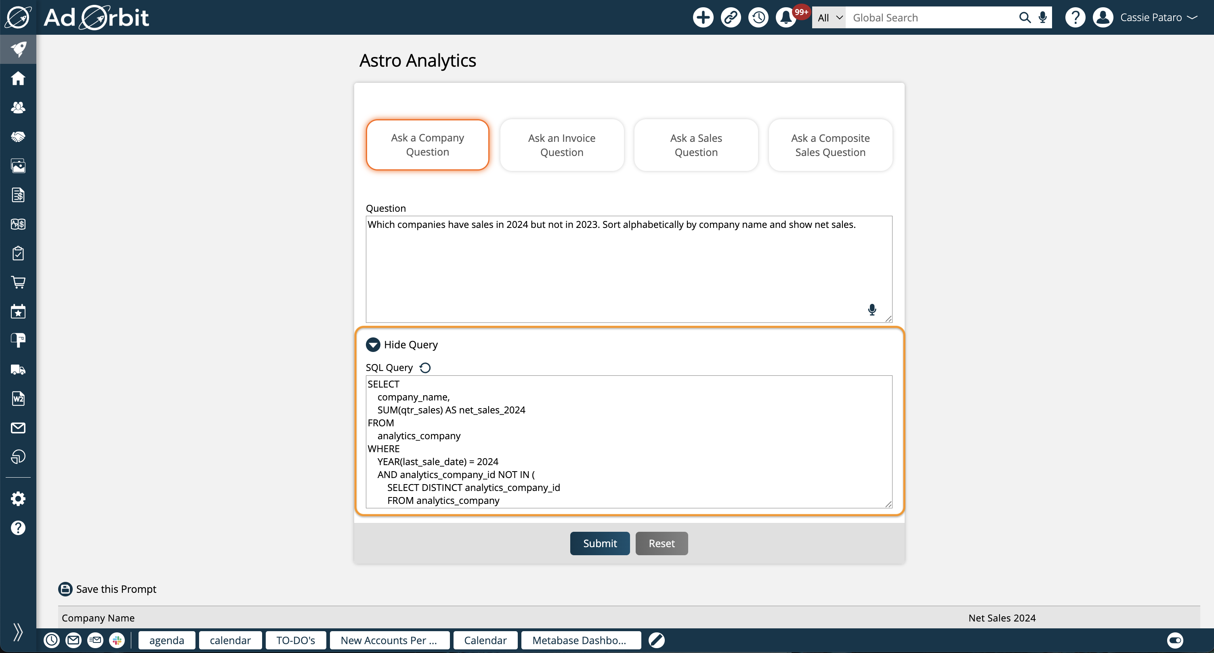The height and width of the screenshot is (653, 1214).
Task: Sort by Company Name column header
Action: pos(98,617)
